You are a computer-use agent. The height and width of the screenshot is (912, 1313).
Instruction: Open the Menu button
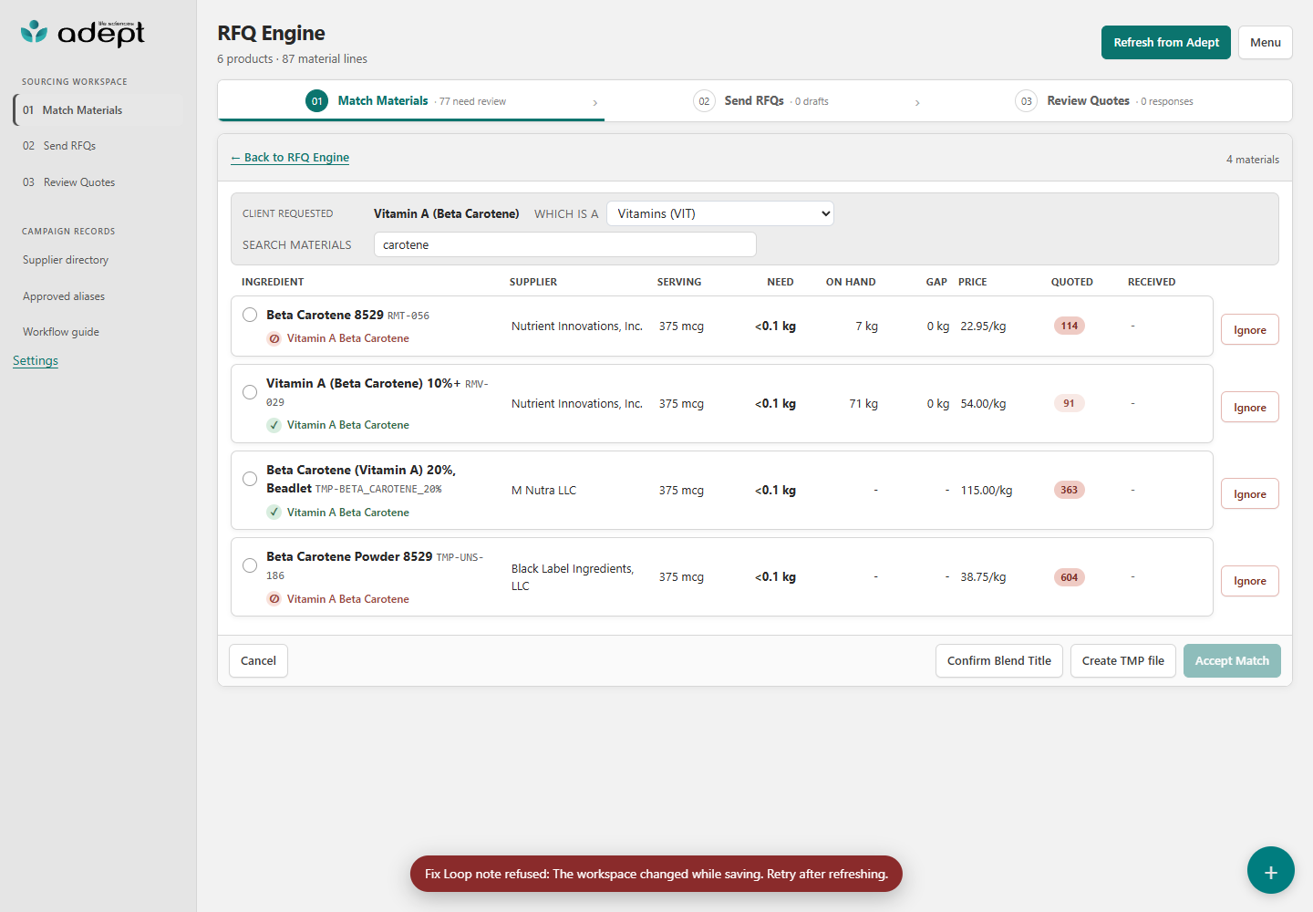point(1266,43)
